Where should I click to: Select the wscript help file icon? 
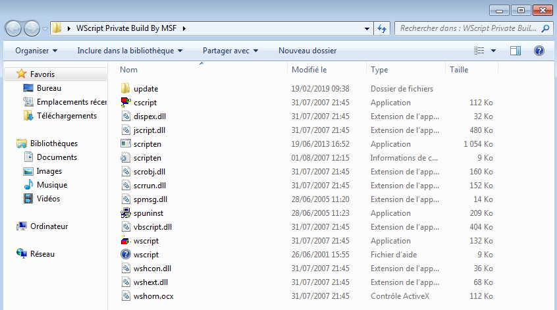tap(125, 255)
